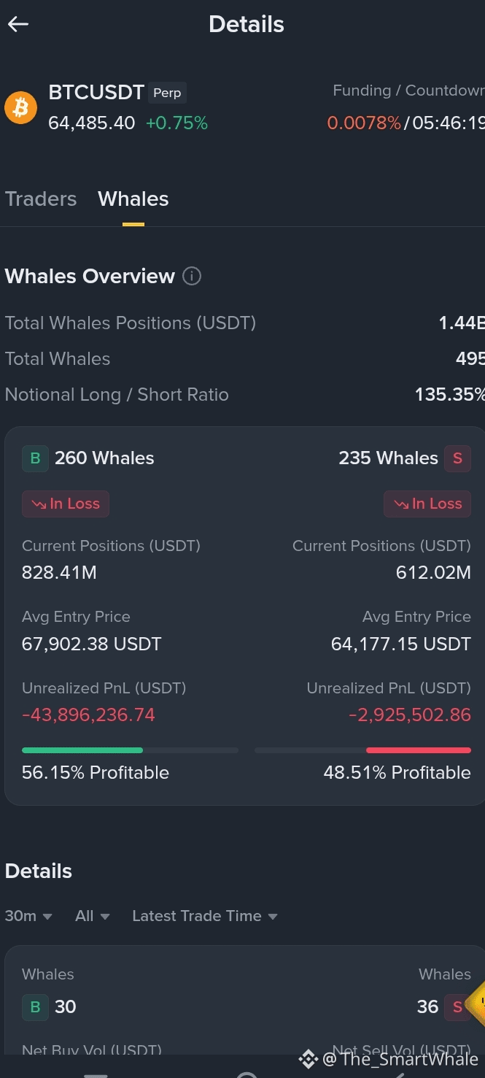
Task: Expand the All filter dropdown
Action: 92,916
